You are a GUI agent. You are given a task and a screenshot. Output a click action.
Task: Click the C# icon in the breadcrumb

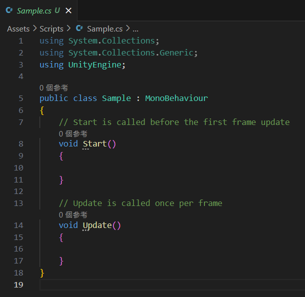tap(79, 28)
